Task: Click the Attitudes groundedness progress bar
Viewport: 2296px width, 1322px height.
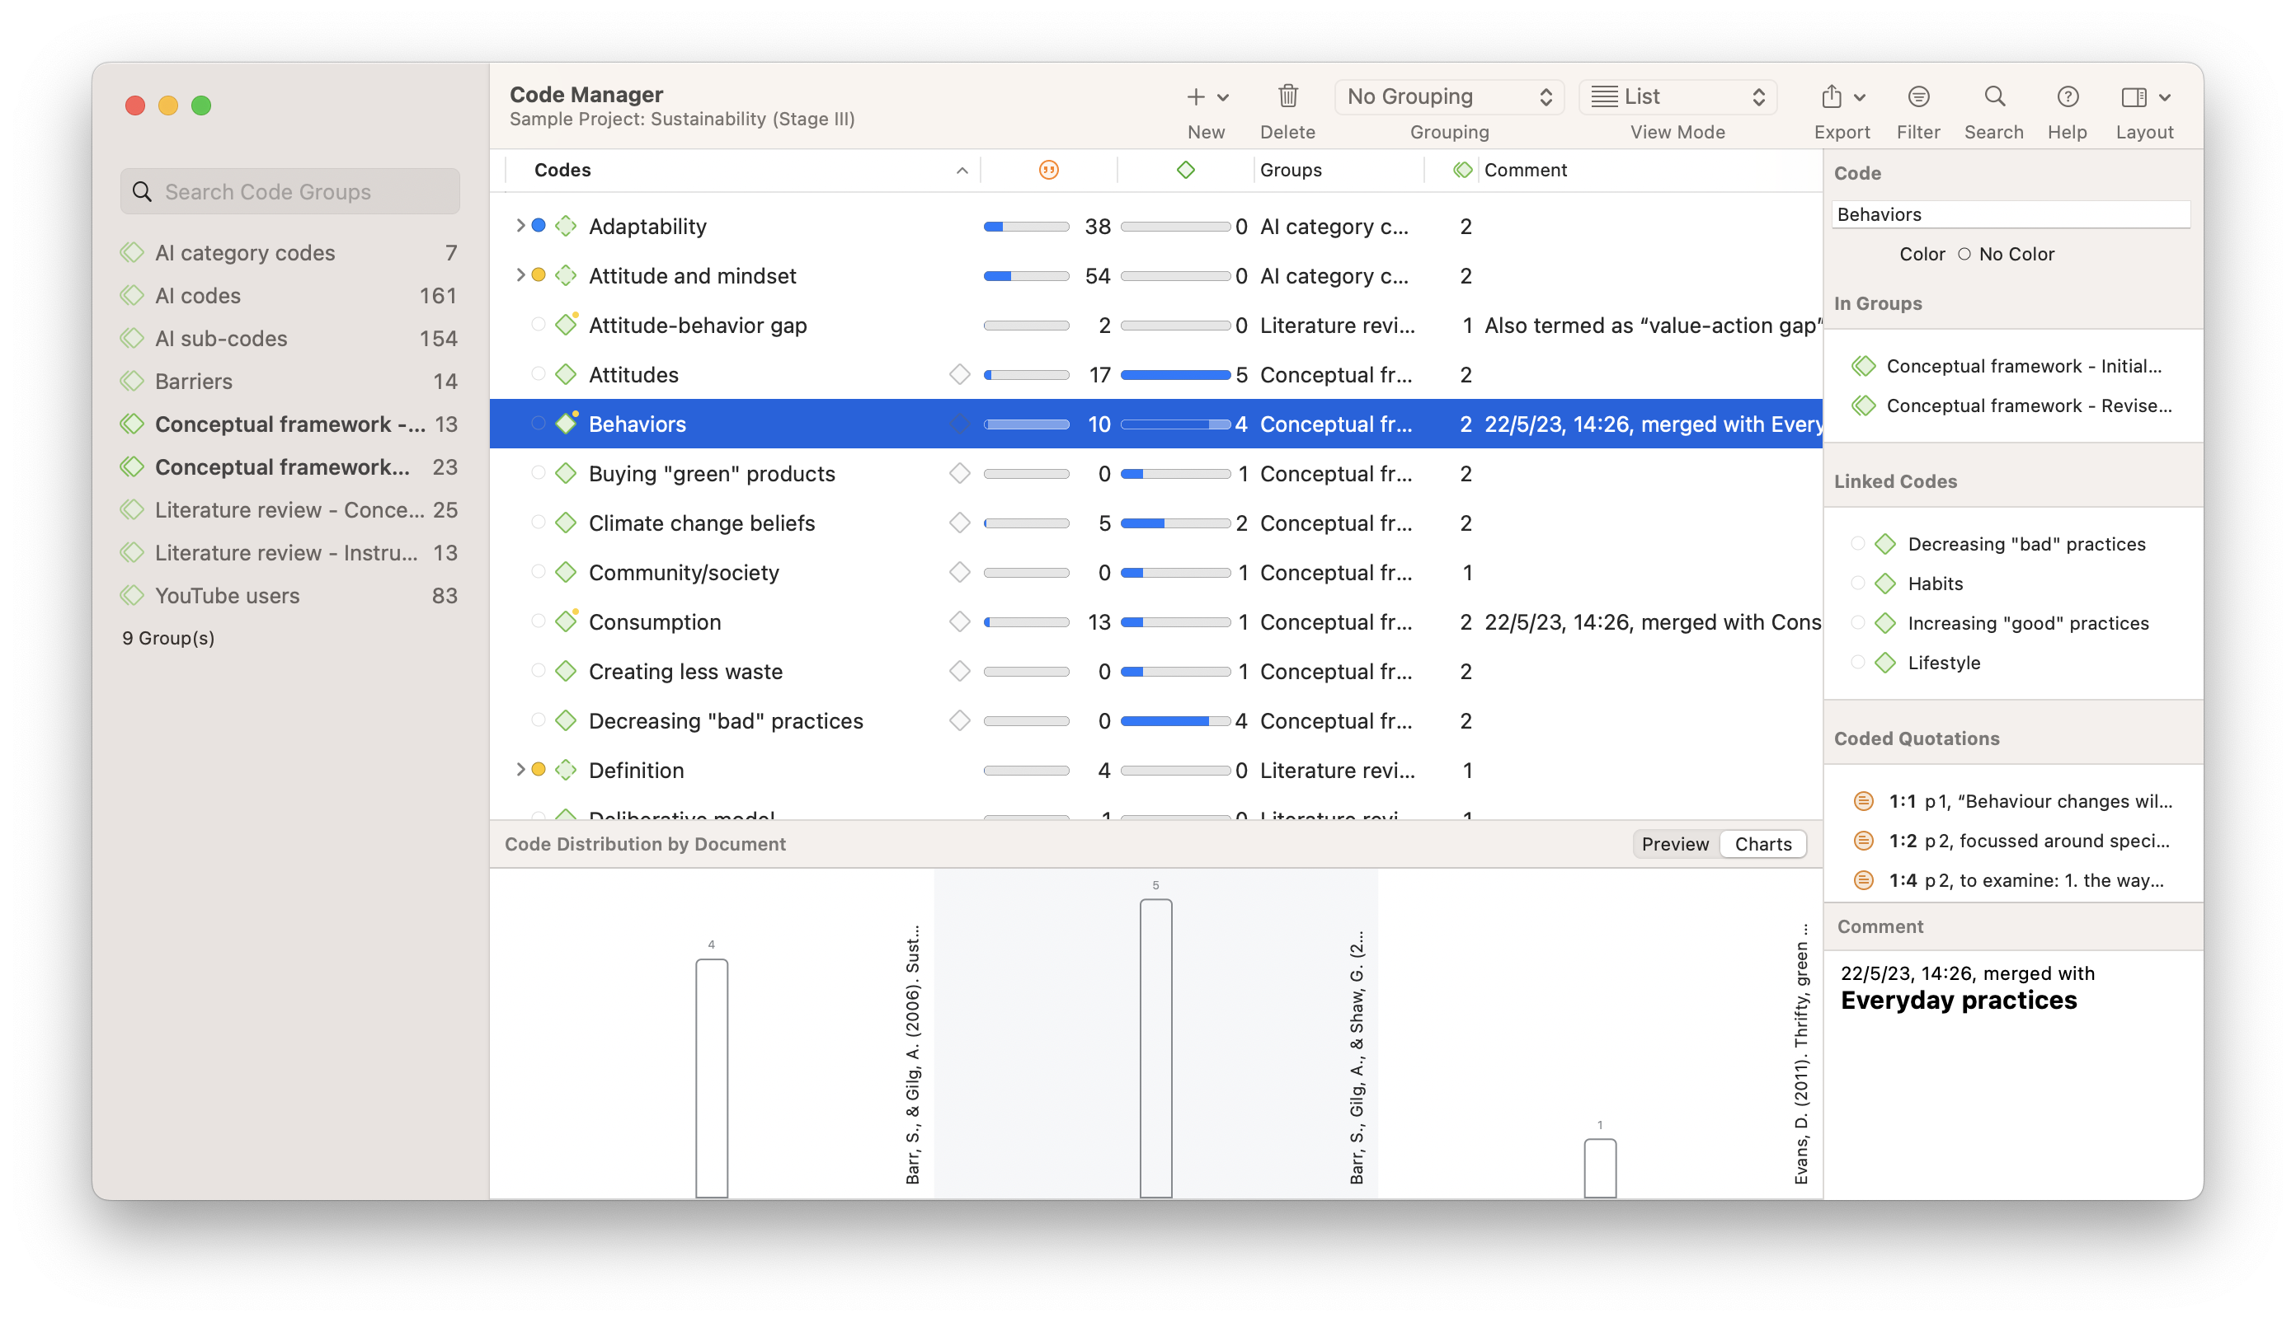Action: [x=1026, y=375]
